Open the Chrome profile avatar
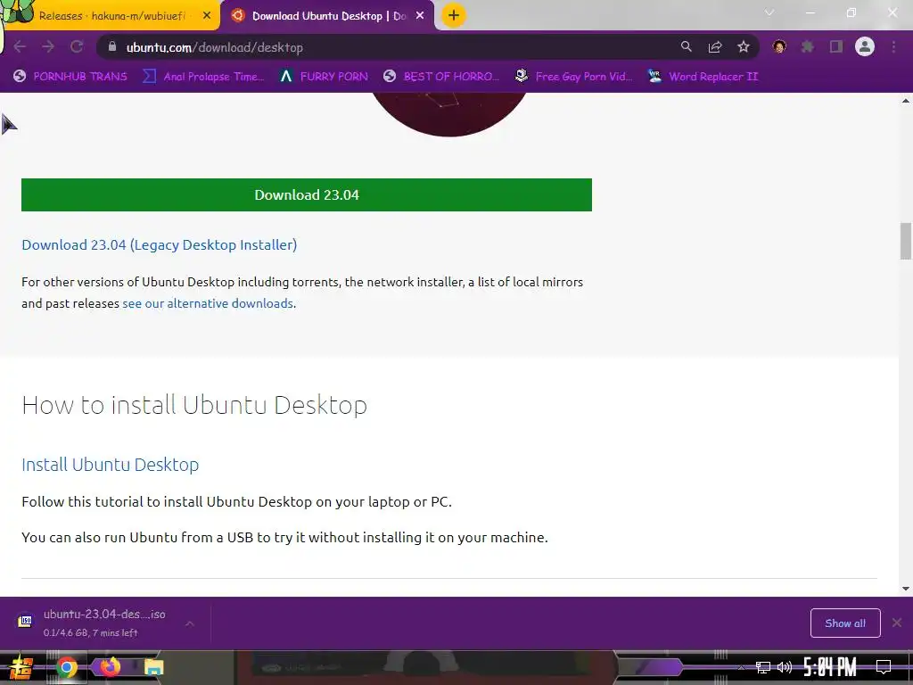 point(865,46)
